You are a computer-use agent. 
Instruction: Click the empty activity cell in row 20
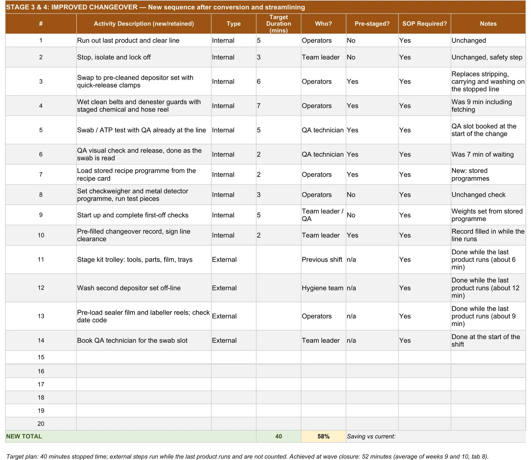(x=144, y=423)
